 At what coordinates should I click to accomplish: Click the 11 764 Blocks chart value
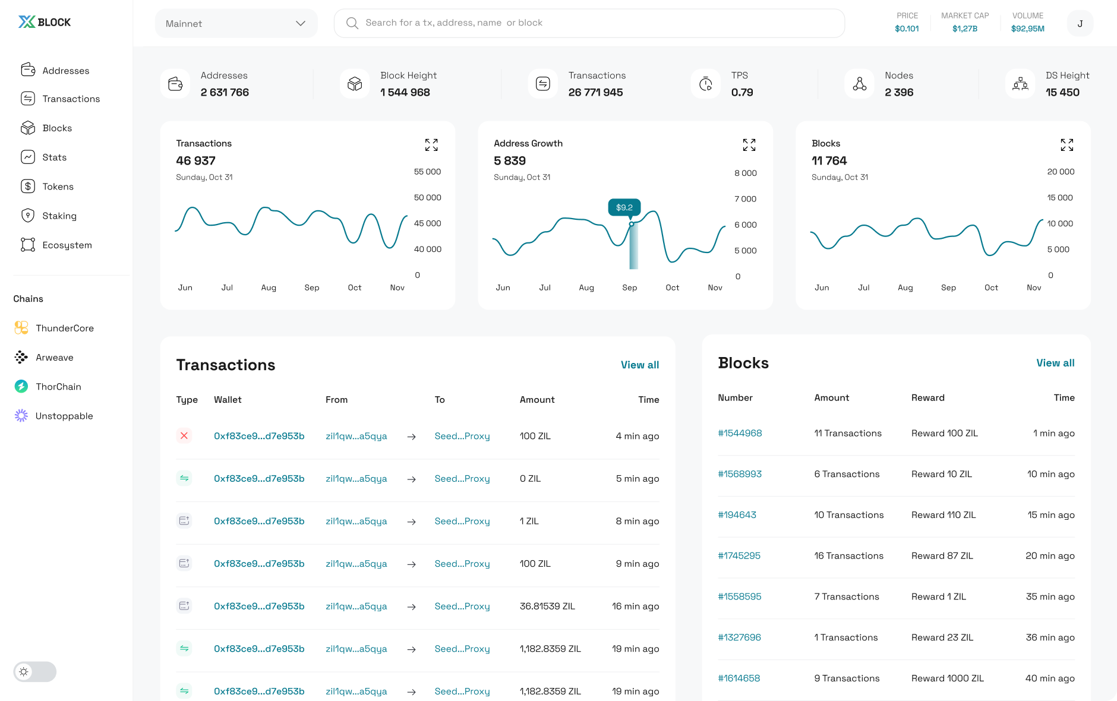coord(829,161)
